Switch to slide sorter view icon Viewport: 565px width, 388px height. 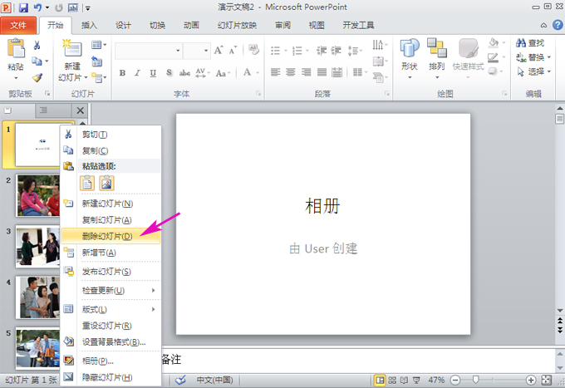click(x=393, y=380)
